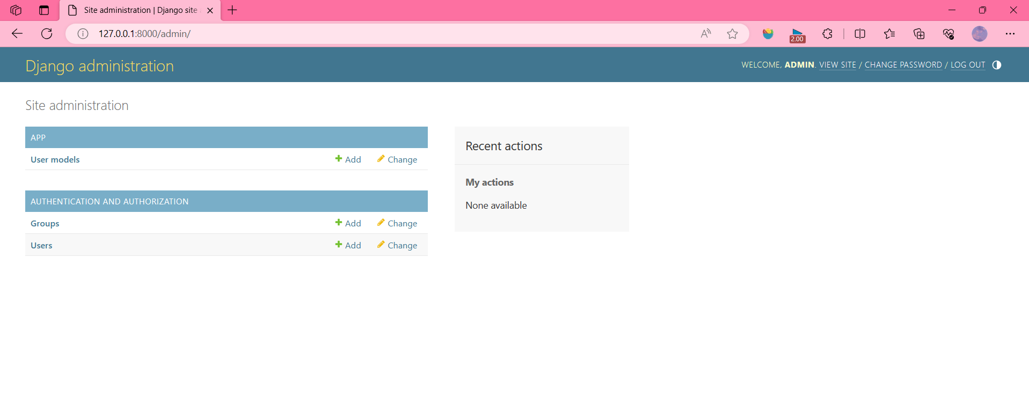Add this page to favorites

tap(732, 34)
